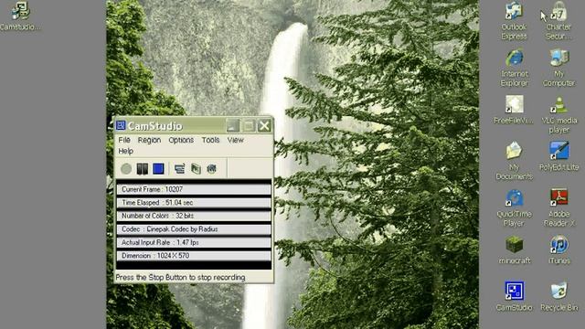Select Adobe Reader X desktop icon
Image resolution: width=585 pixels, height=329 pixels.
pyautogui.click(x=558, y=207)
